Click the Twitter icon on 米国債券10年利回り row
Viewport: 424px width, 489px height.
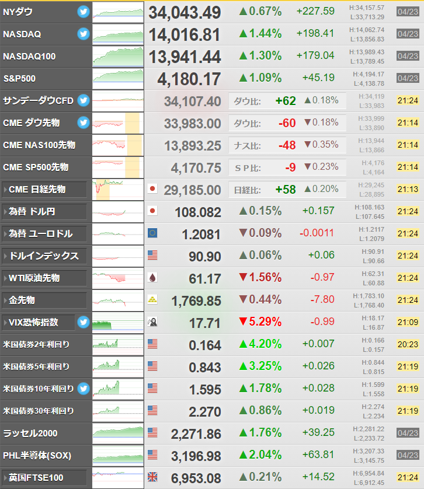(84, 389)
